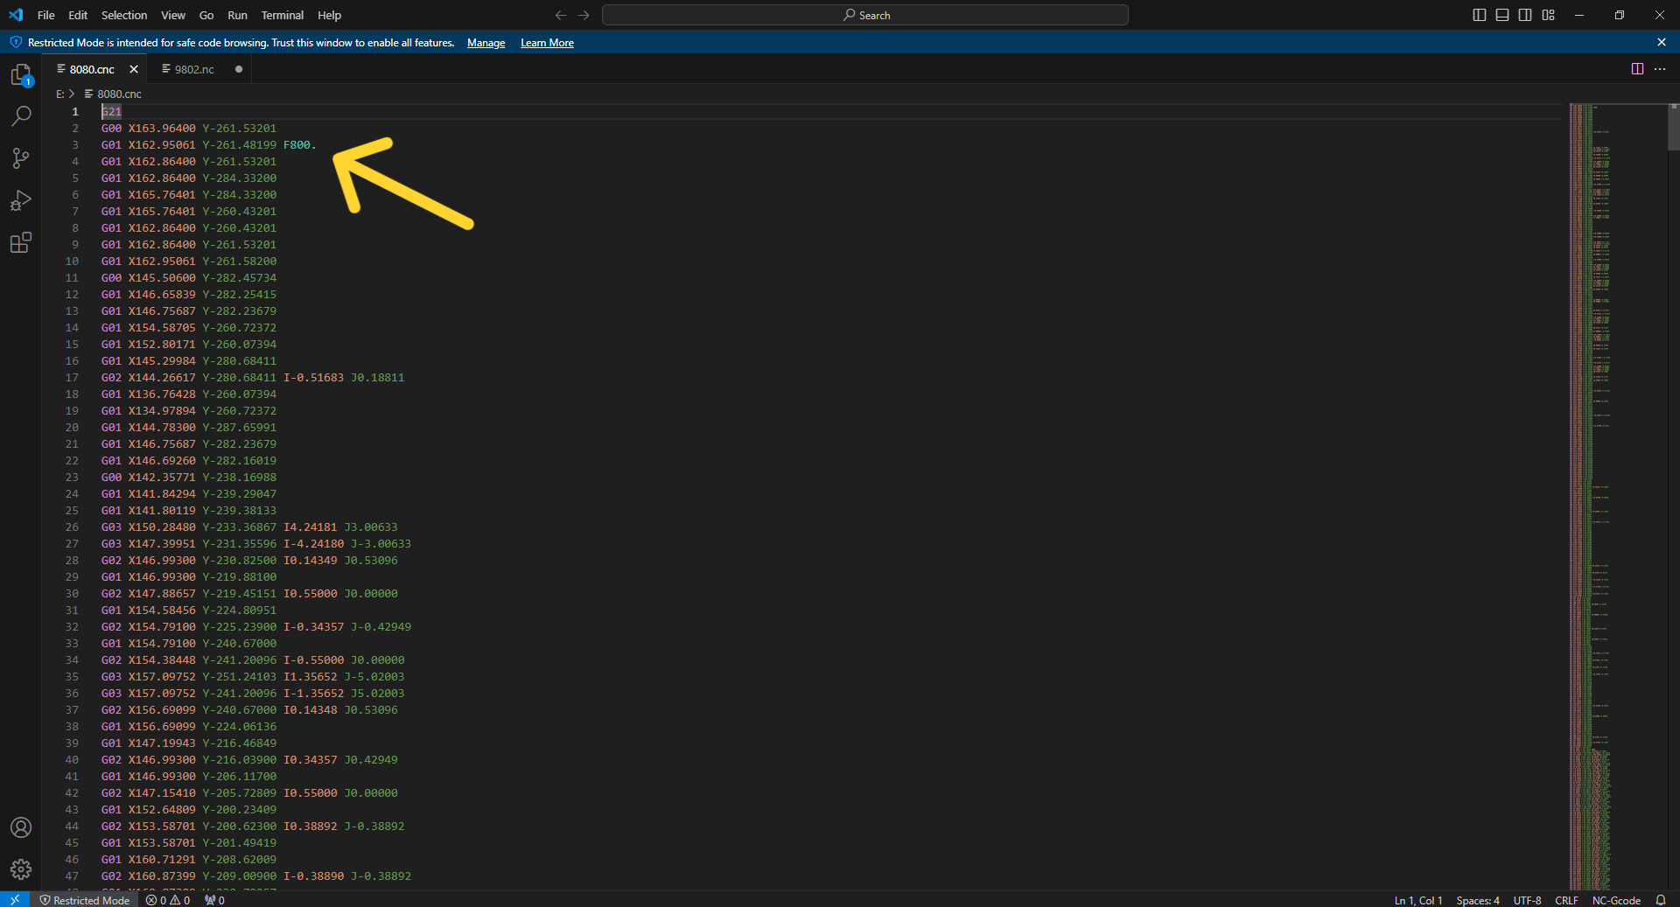Click the Learn More link
Image resolution: width=1680 pixels, height=907 pixels.
(x=547, y=43)
